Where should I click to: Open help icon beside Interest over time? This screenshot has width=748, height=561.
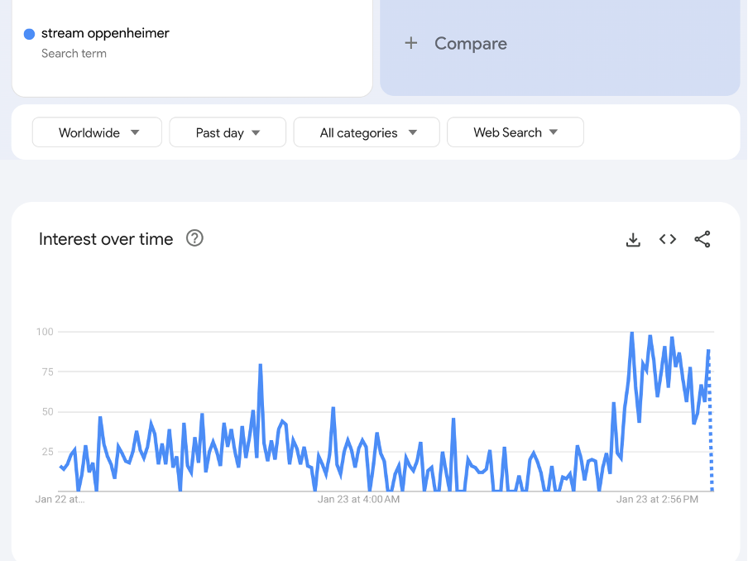(x=194, y=238)
